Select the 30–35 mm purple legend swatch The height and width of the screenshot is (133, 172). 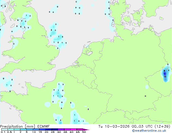coord(61,129)
